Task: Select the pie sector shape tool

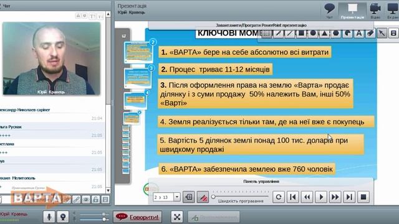Action: 348,33
